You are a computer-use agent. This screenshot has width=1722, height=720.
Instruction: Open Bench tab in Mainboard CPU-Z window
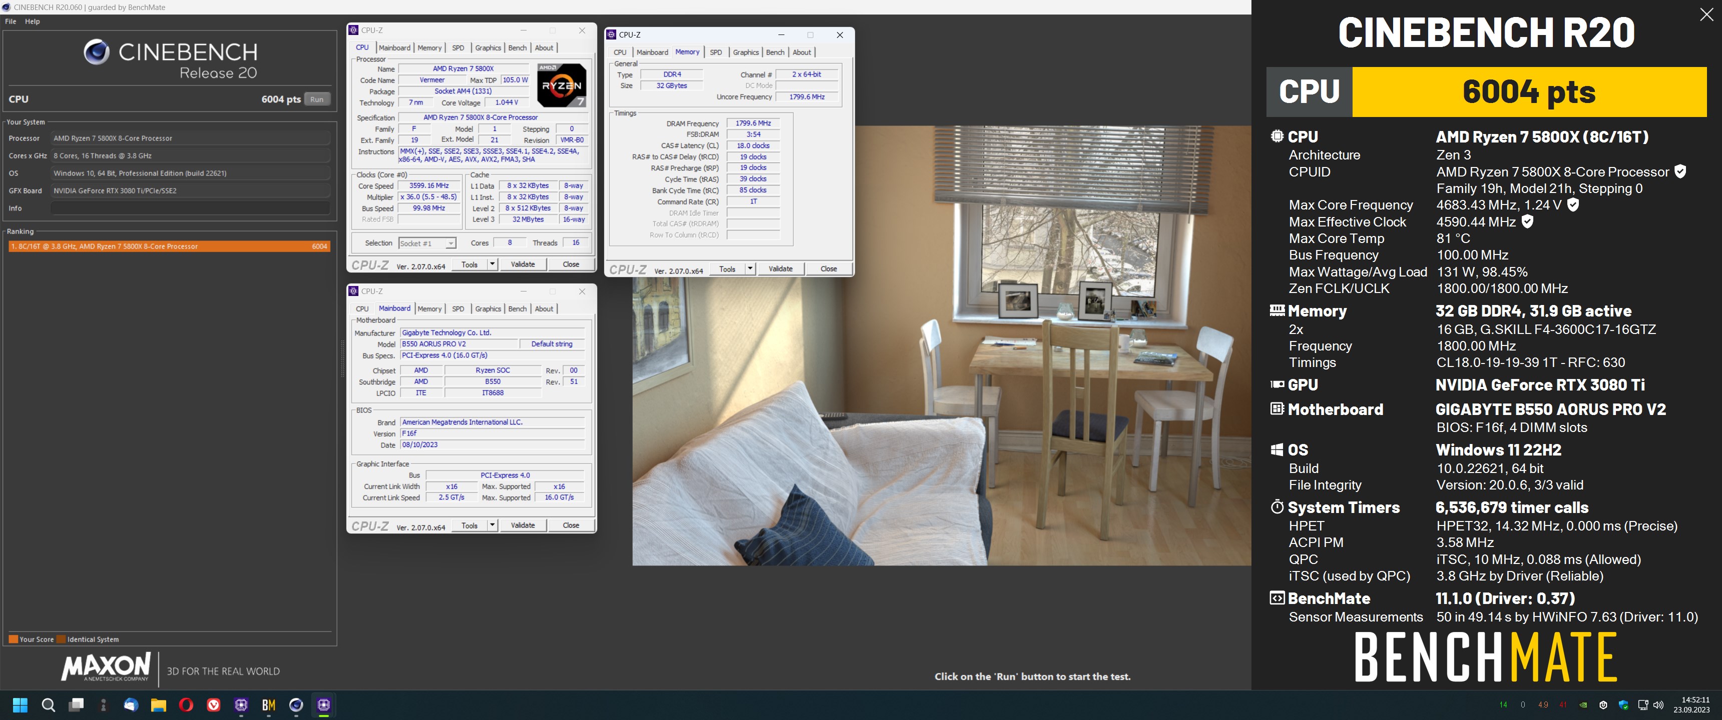pos(518,308)
